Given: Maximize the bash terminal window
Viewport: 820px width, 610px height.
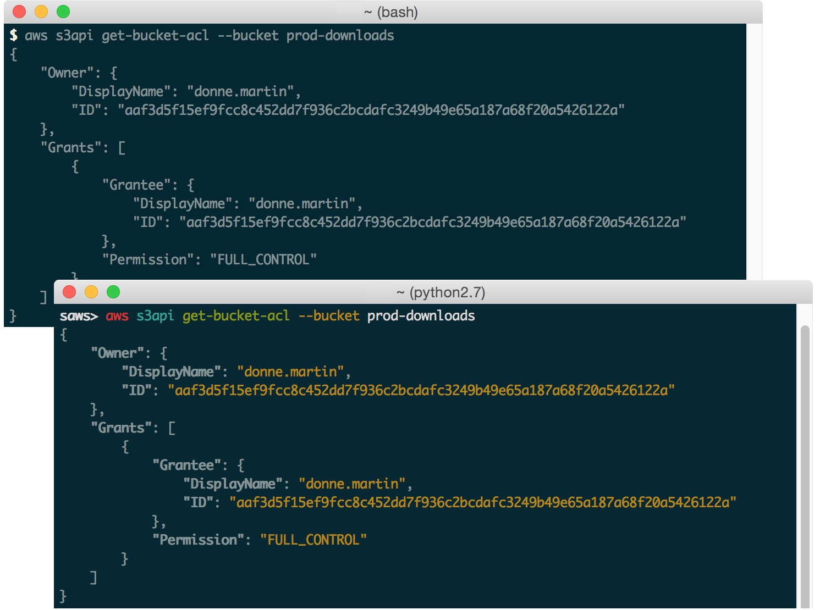Looking at the screenshot, I should pos(63,12).
